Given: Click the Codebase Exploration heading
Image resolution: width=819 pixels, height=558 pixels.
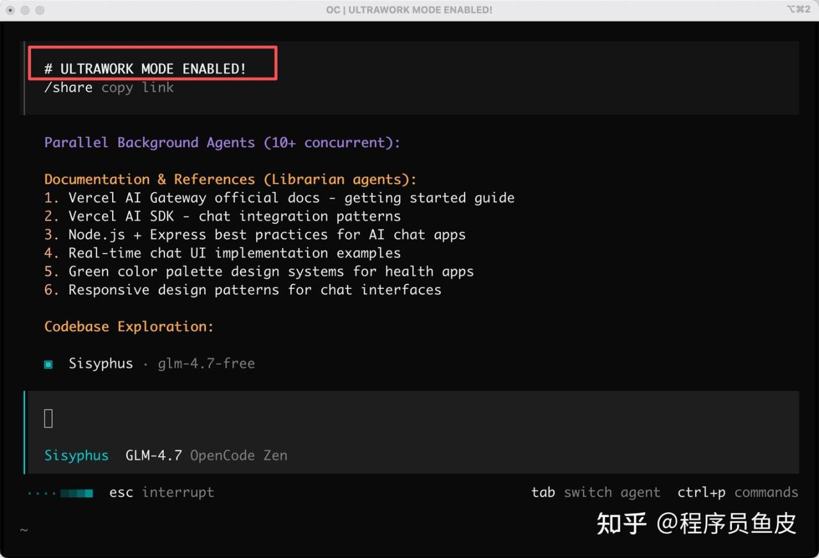Looking at the screenshot, I should [129, 327].
